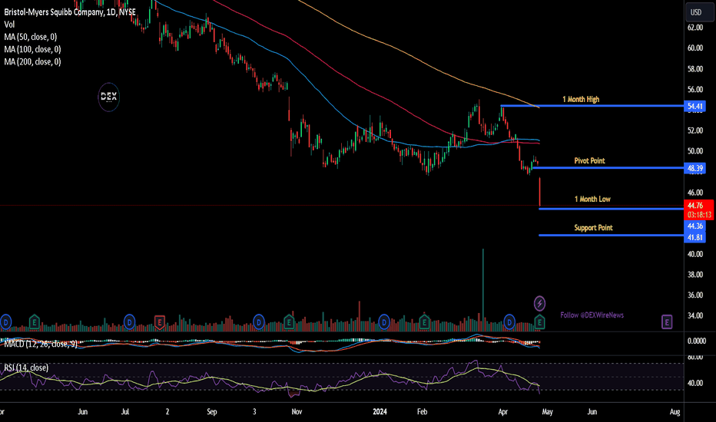The width and height of the screenshot is (716, 422).
Task: Click the 60.00 price axis value
Action: click(x=695, y=48)
